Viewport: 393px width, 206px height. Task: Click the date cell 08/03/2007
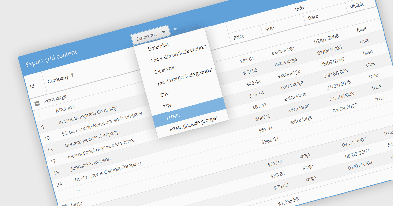coord(357,154)
